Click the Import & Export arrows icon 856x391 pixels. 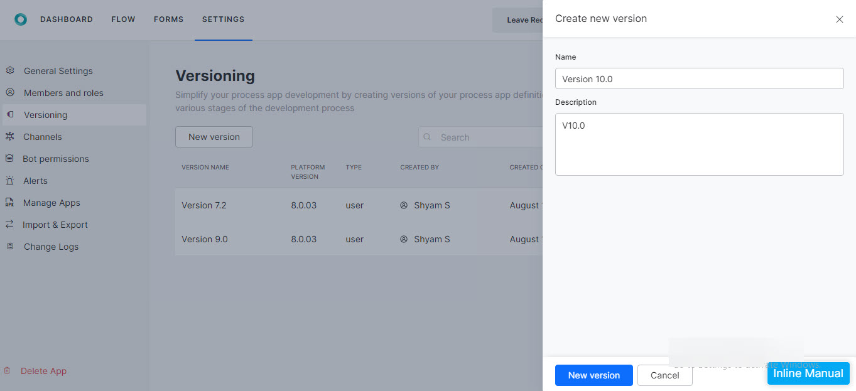click(x=10, y=224)
